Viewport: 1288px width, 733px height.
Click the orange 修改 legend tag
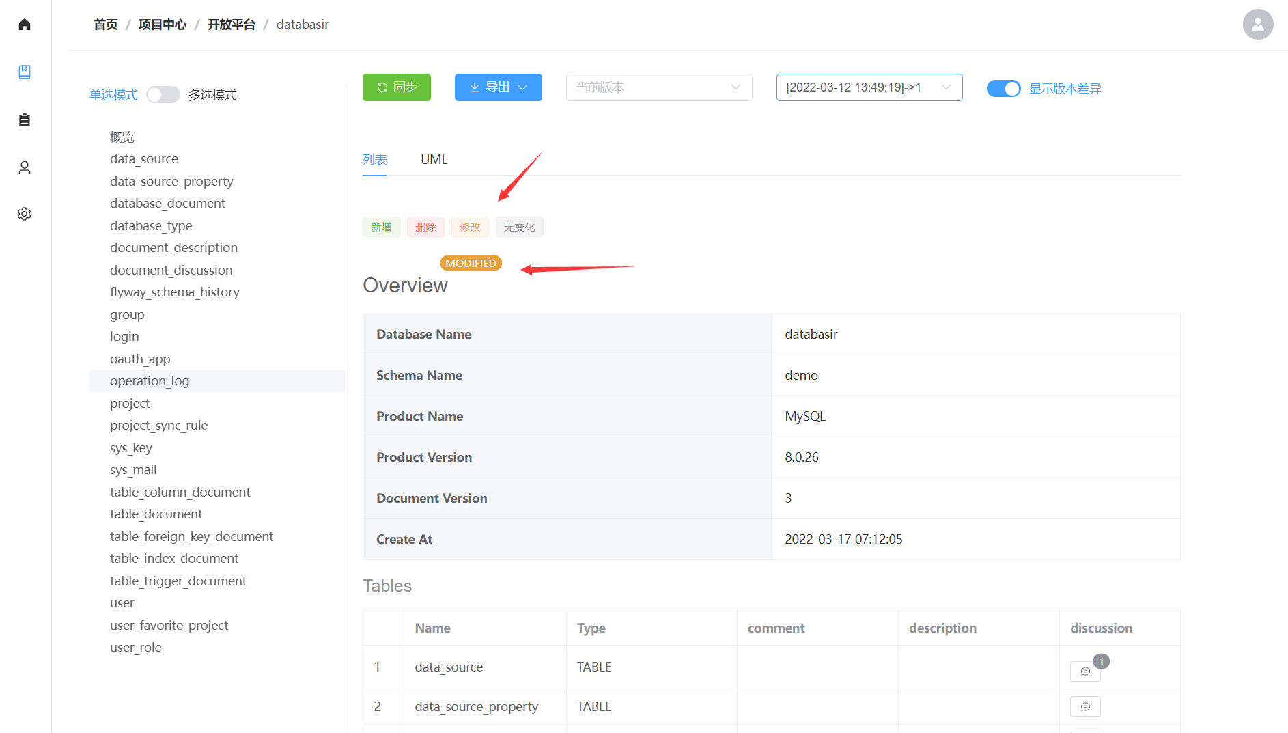(x=469, y=227)
